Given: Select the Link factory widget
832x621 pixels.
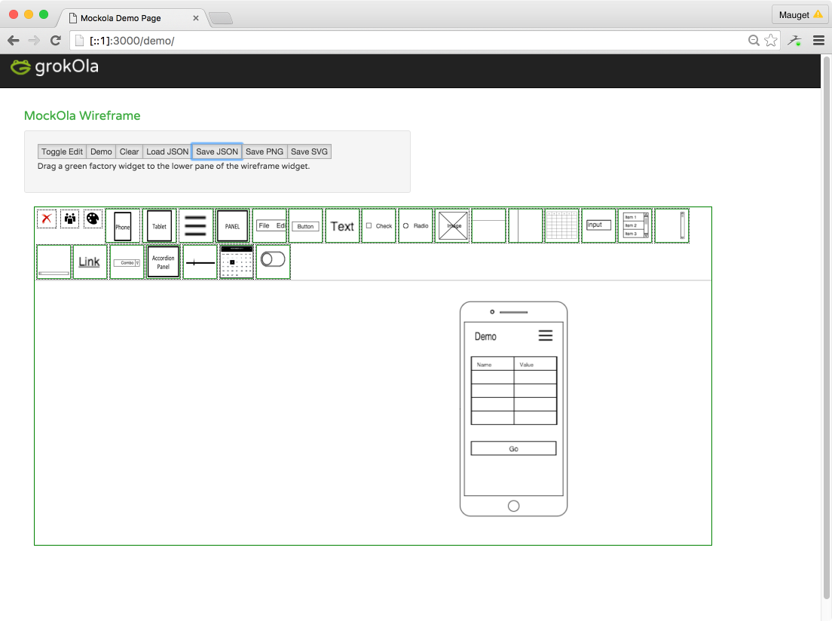Looking at the screenshot, I should point(90,262).
